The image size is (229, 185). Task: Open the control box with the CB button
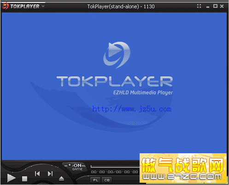tap(107, 180)
